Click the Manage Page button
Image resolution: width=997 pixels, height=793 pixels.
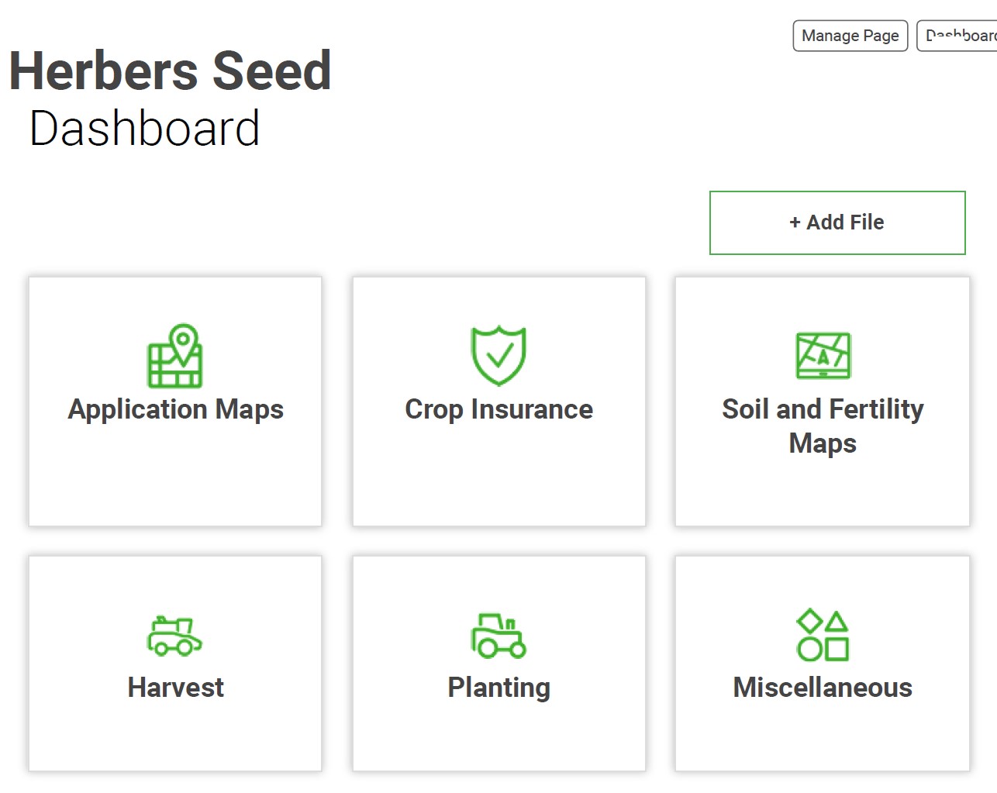pos(850,36)
